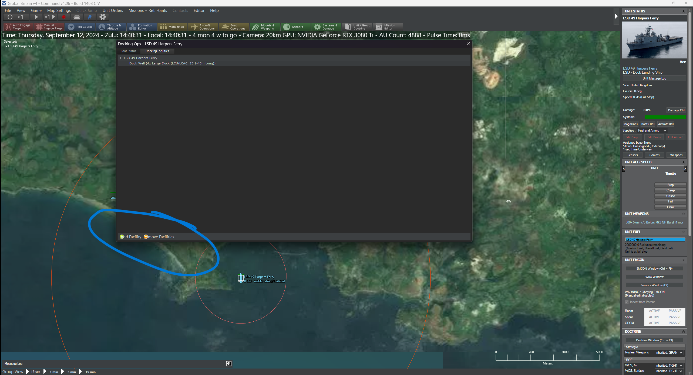This screenshot has width=693, height=375.
Task: Collapse the UNIT WEAPONS panel
Action: coord(684,214)
